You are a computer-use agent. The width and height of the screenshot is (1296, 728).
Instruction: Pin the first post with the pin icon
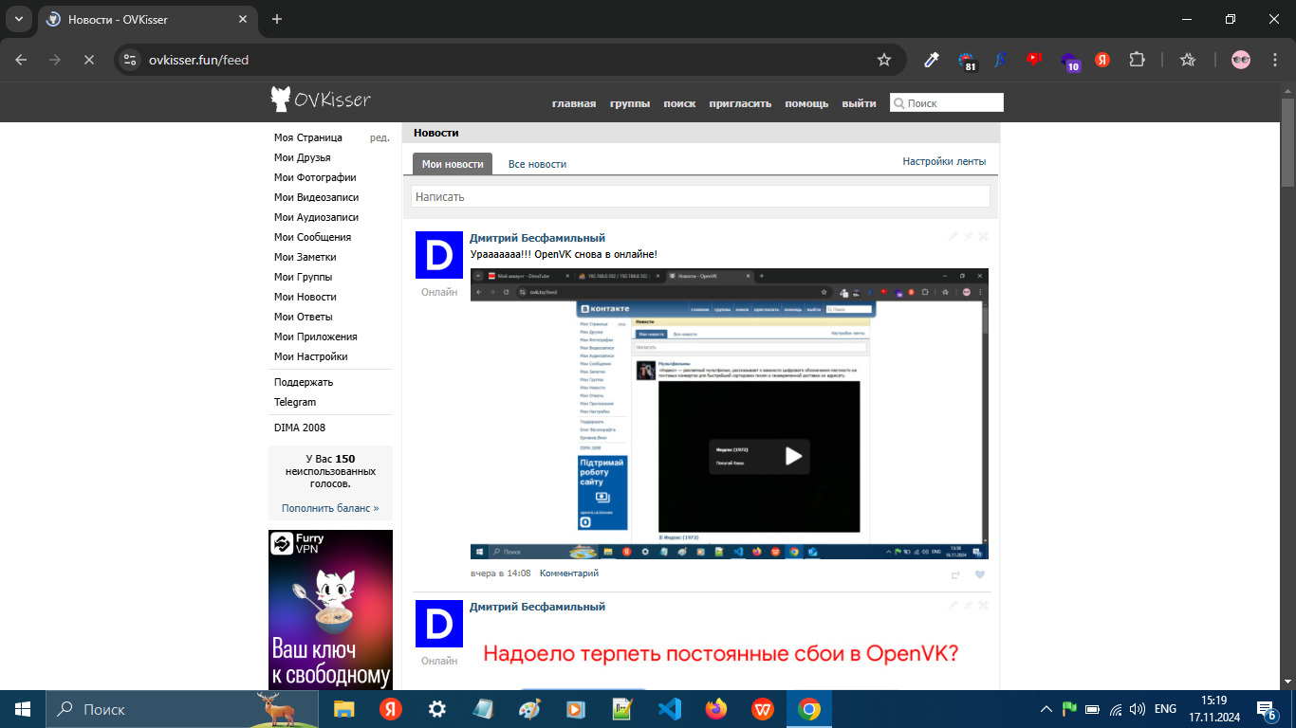pyautogui.click(x=968, y=236)
